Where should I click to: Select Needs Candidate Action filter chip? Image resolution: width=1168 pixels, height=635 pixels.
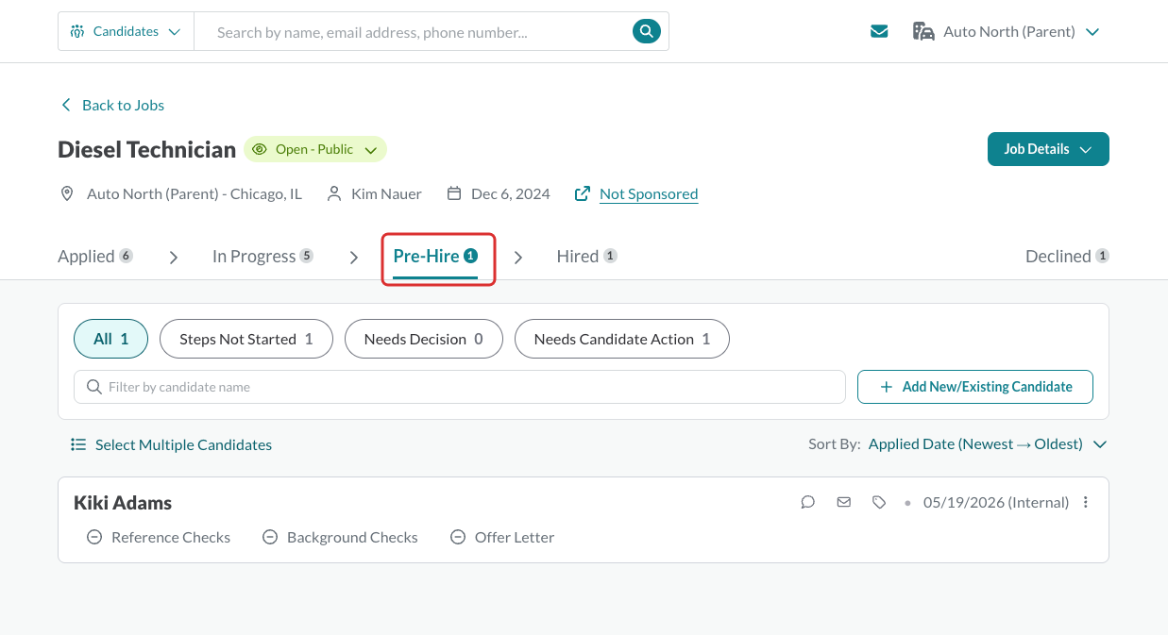622,339
